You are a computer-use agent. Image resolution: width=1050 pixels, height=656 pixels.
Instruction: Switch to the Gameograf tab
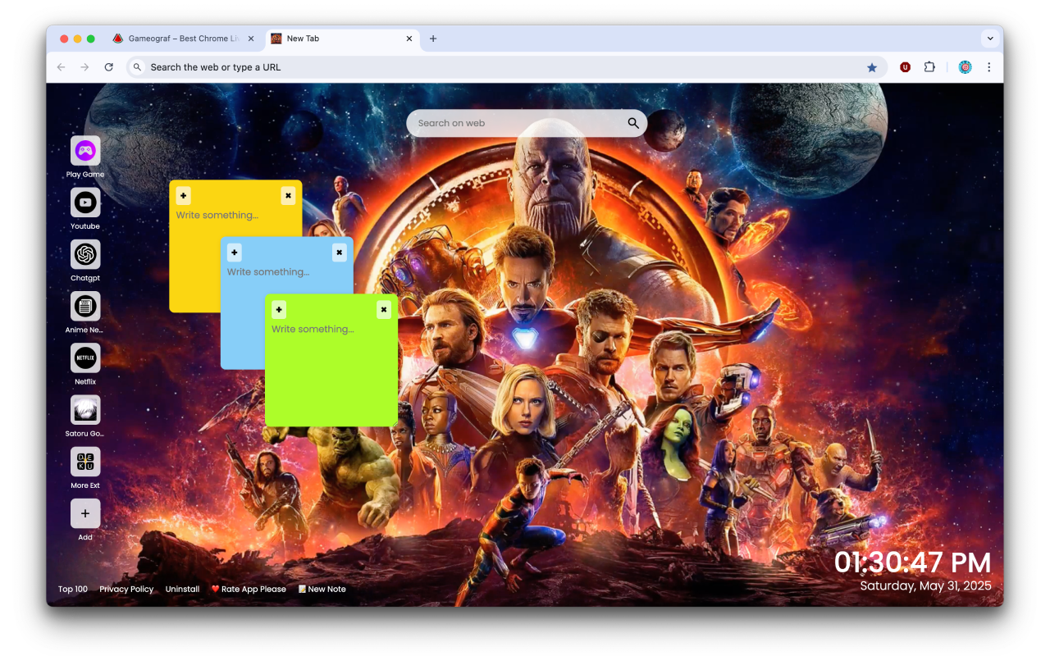coord(184,39)
